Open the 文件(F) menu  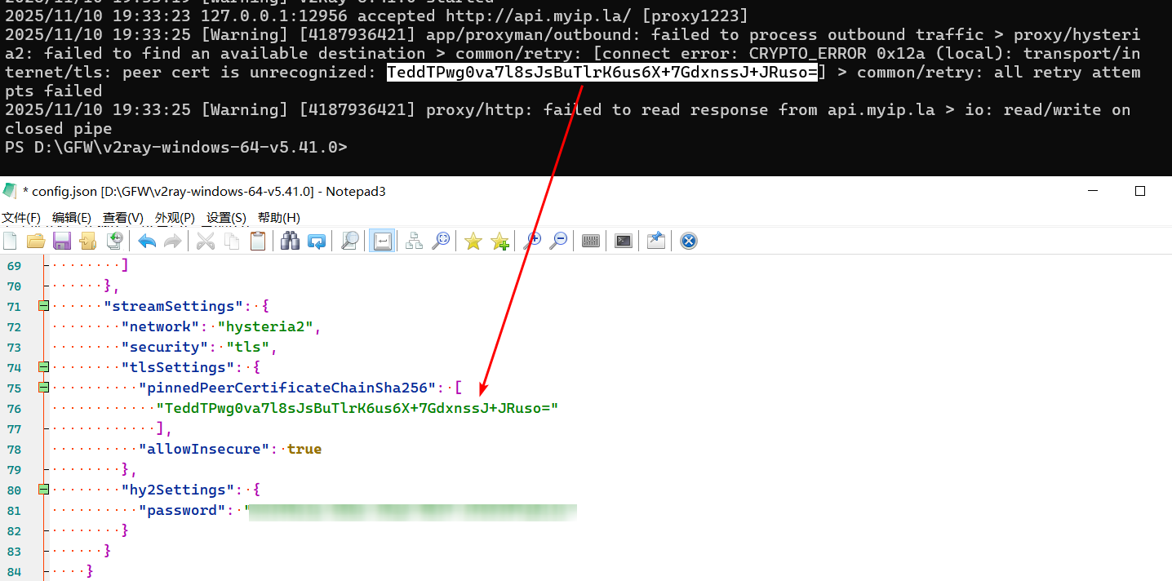click(21, 218)
